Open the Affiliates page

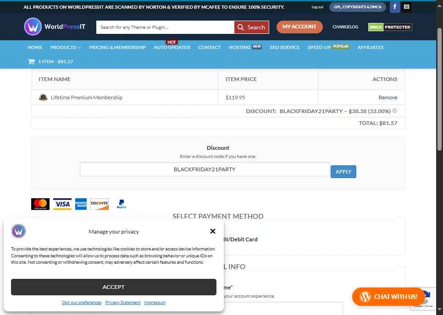click(370, 47)
